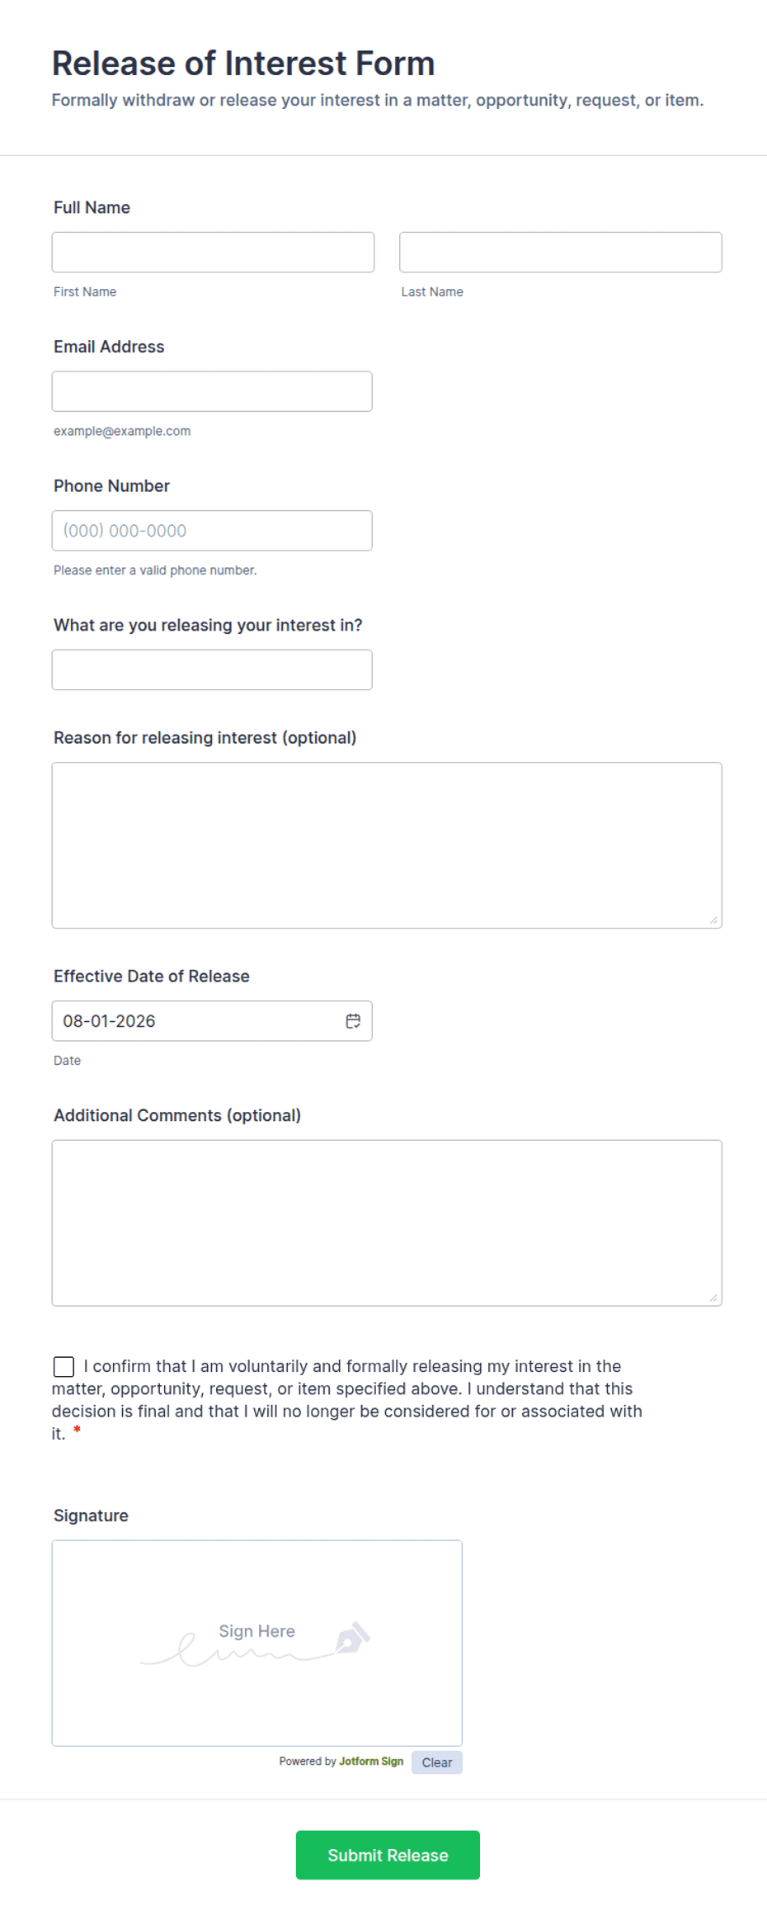
Task: Click the First Name input field
Action: pyautogui.click(x=213, y=253)
